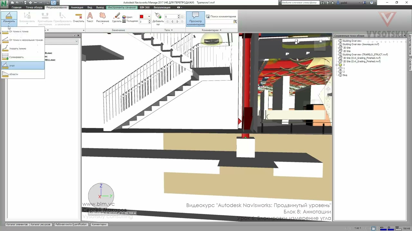This screenshot has width=412, height=231.
Task: Increase Толщина thickness with stepper arrow
Action: (149, 21)
